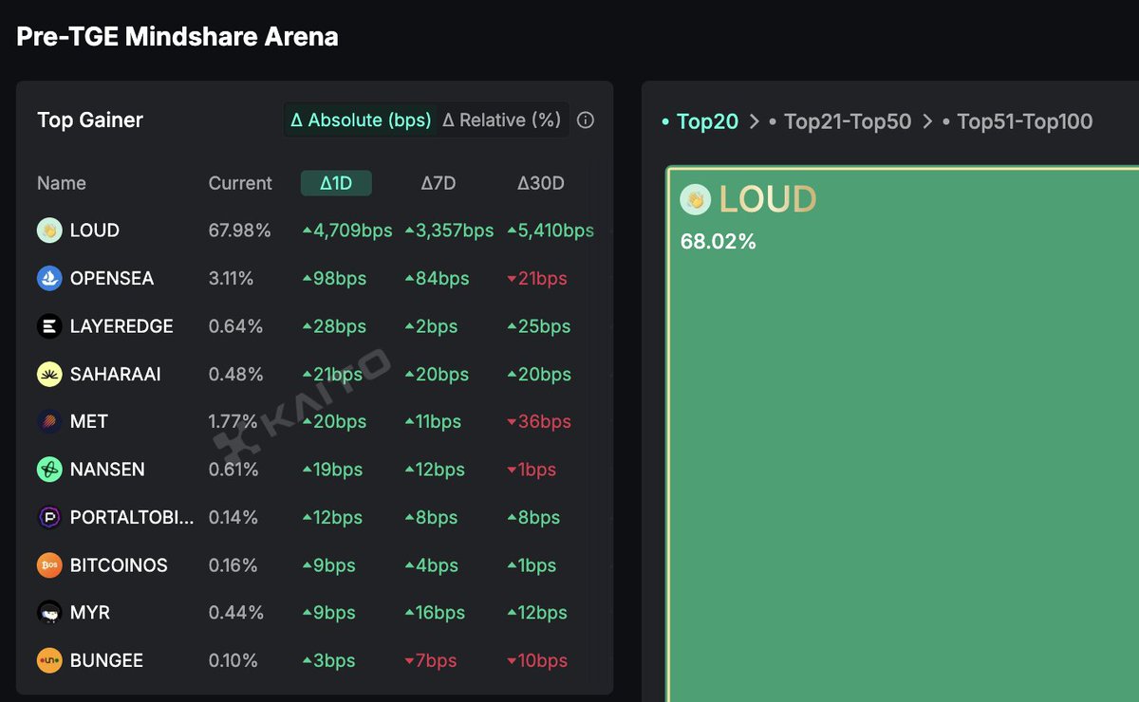Click the BUNGEE logo icon
Screen dimensions: 1139x702
pyautogui.click(x=49, y=660)
